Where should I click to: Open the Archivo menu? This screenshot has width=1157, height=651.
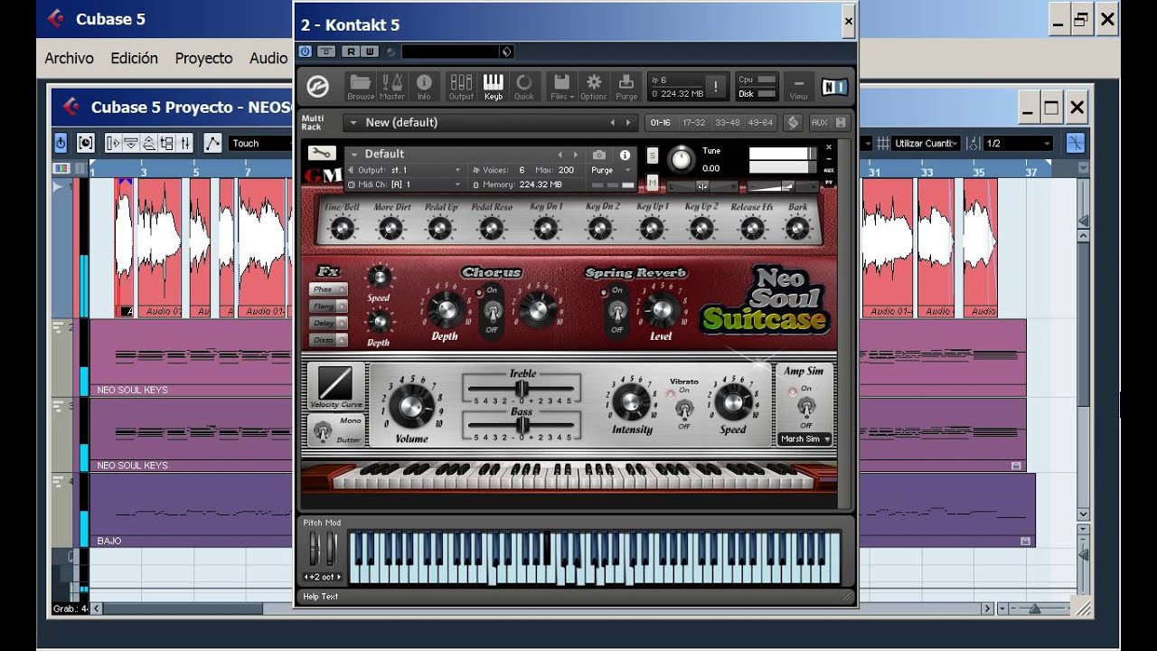point(69,58)
